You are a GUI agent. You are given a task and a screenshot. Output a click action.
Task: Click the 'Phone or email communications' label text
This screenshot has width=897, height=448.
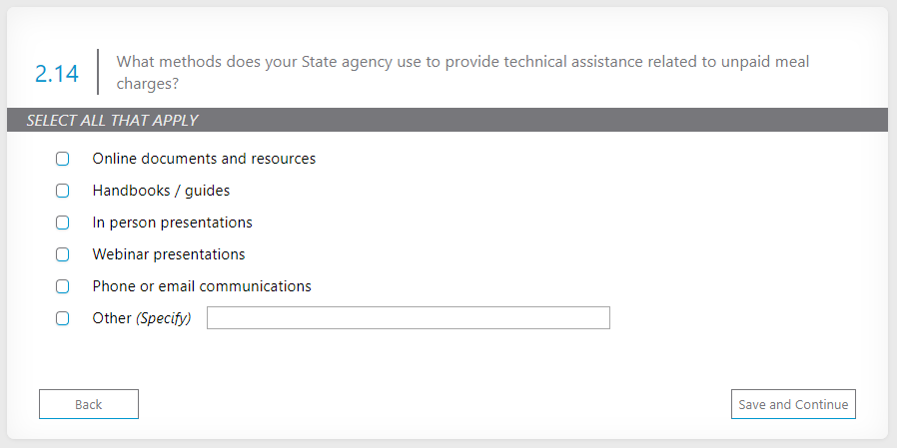click(x=202, y=286)
